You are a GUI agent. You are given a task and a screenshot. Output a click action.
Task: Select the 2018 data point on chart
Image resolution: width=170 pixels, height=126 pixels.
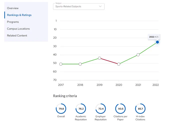[x=80, y=64]
